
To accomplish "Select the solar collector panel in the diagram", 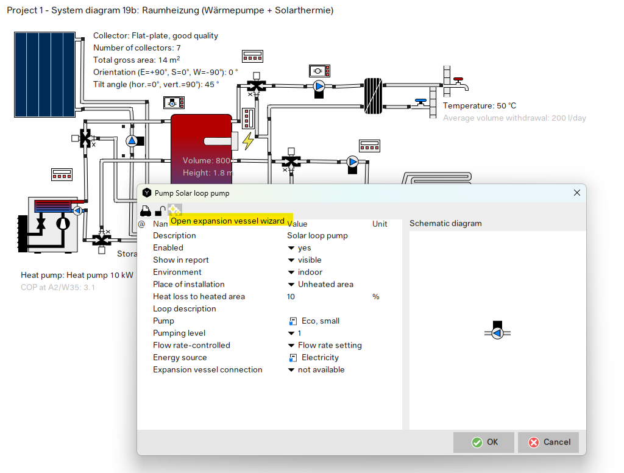I will coord(43,74).
